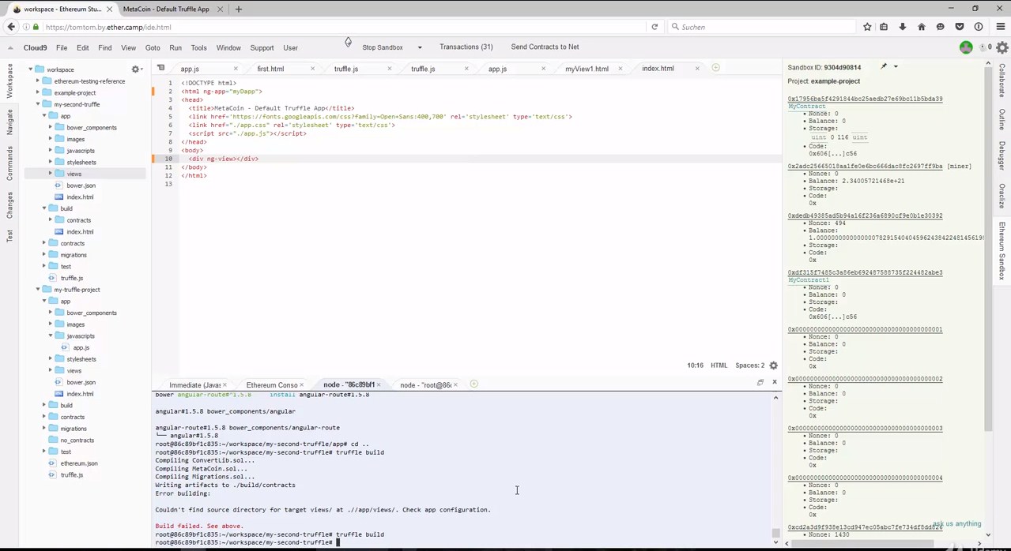
Task: Open the MyContract1 link in sandbox
Action: [808, 280]
